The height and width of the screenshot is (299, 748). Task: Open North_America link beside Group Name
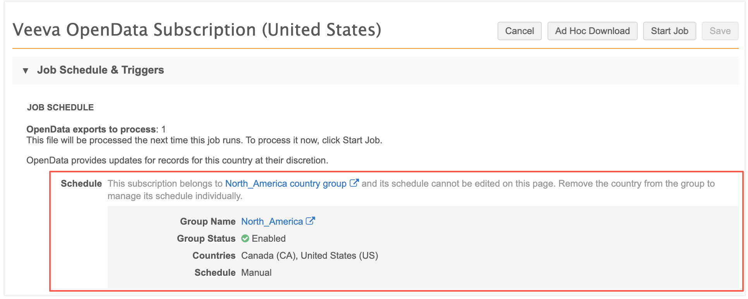pos(272,222)
